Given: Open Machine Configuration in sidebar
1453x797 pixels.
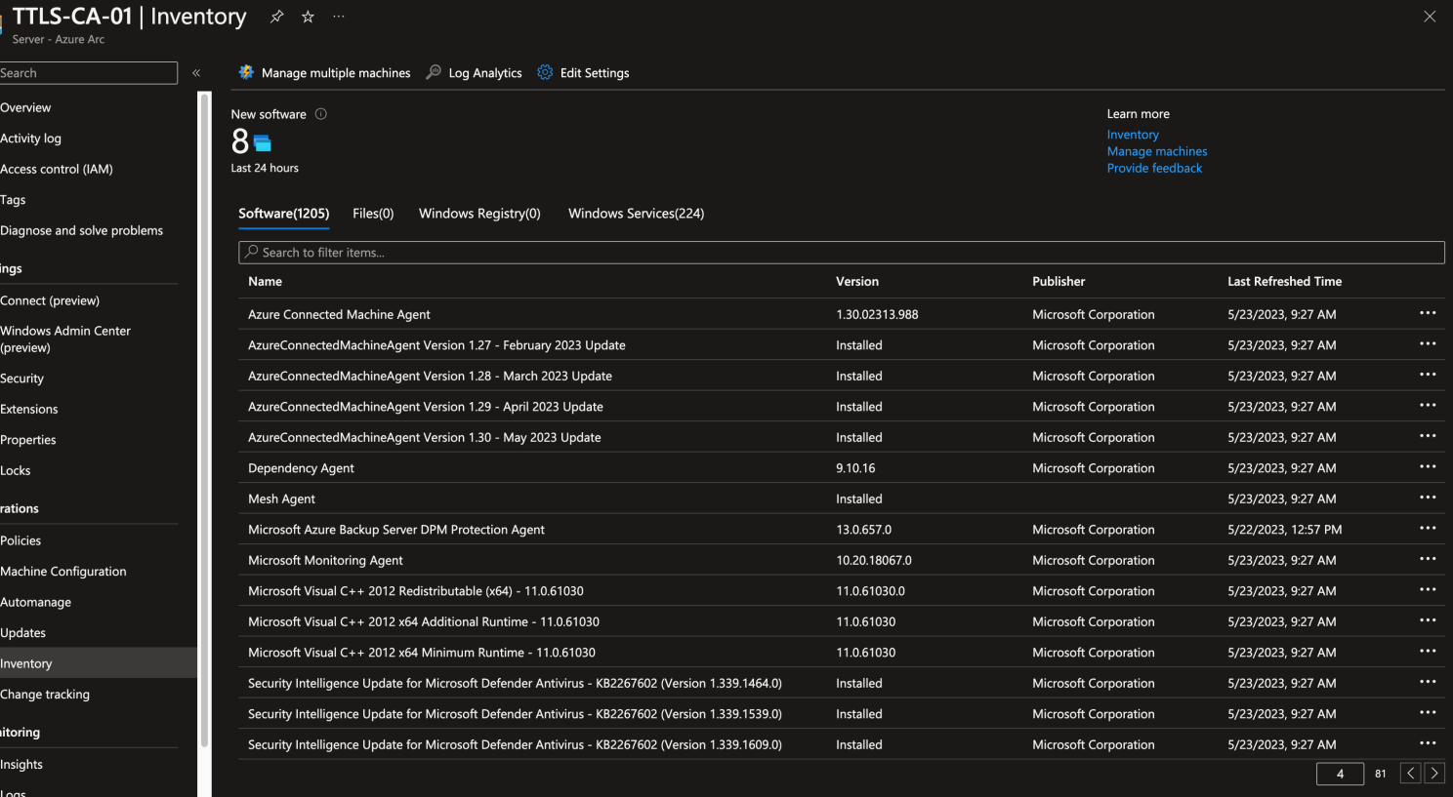Looking at the screenshot, I should [63, 571].
